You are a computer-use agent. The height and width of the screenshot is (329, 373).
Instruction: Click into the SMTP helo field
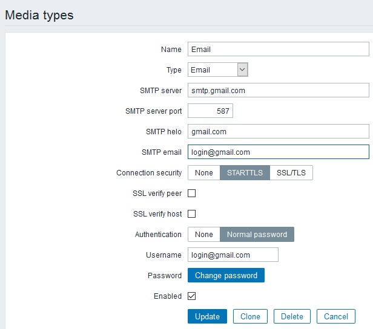(x=278, y=132)
